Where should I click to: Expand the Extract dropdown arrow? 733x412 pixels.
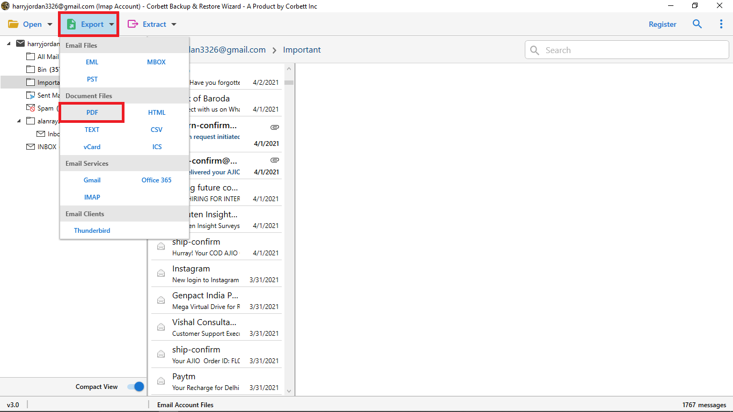[173, 25]
